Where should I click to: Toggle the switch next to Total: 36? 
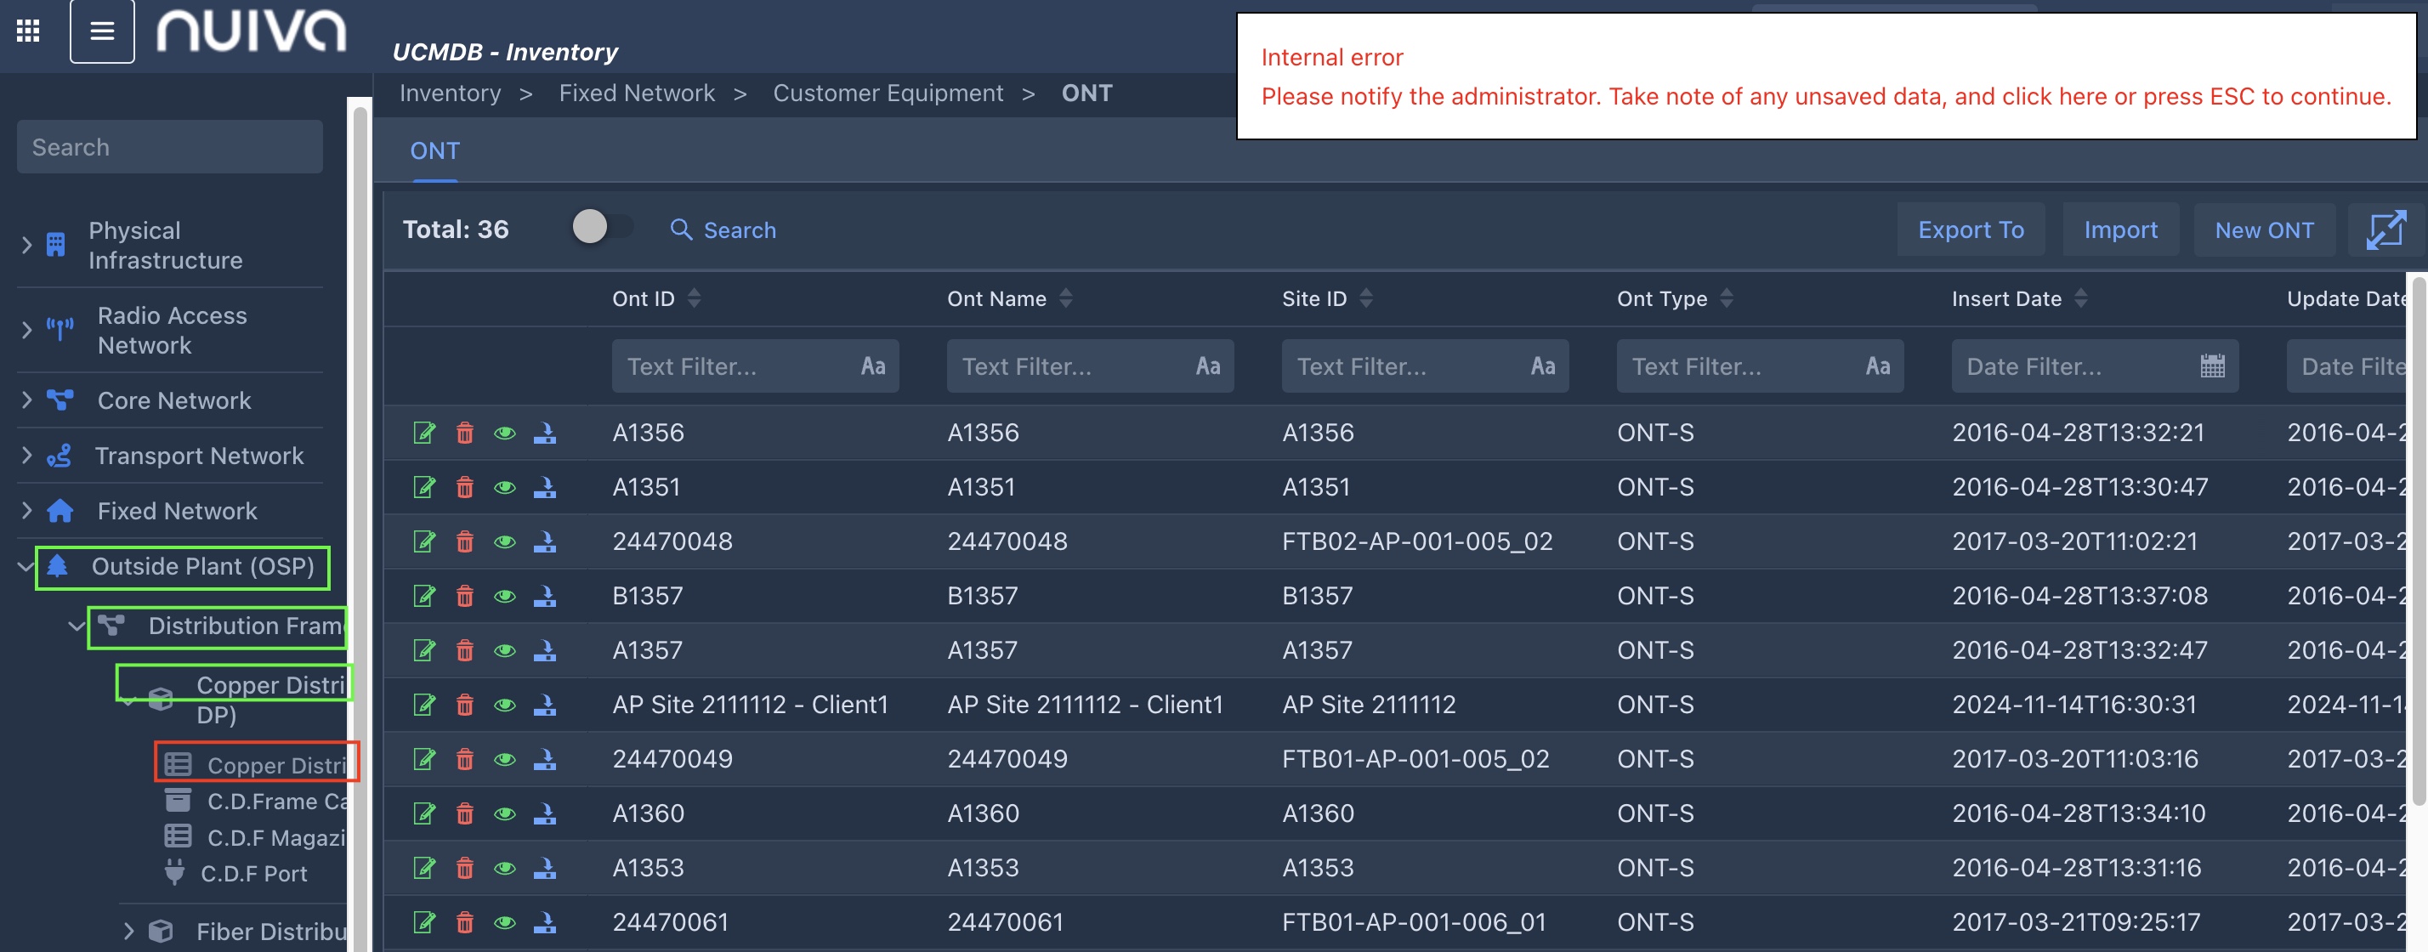point(602,227)
